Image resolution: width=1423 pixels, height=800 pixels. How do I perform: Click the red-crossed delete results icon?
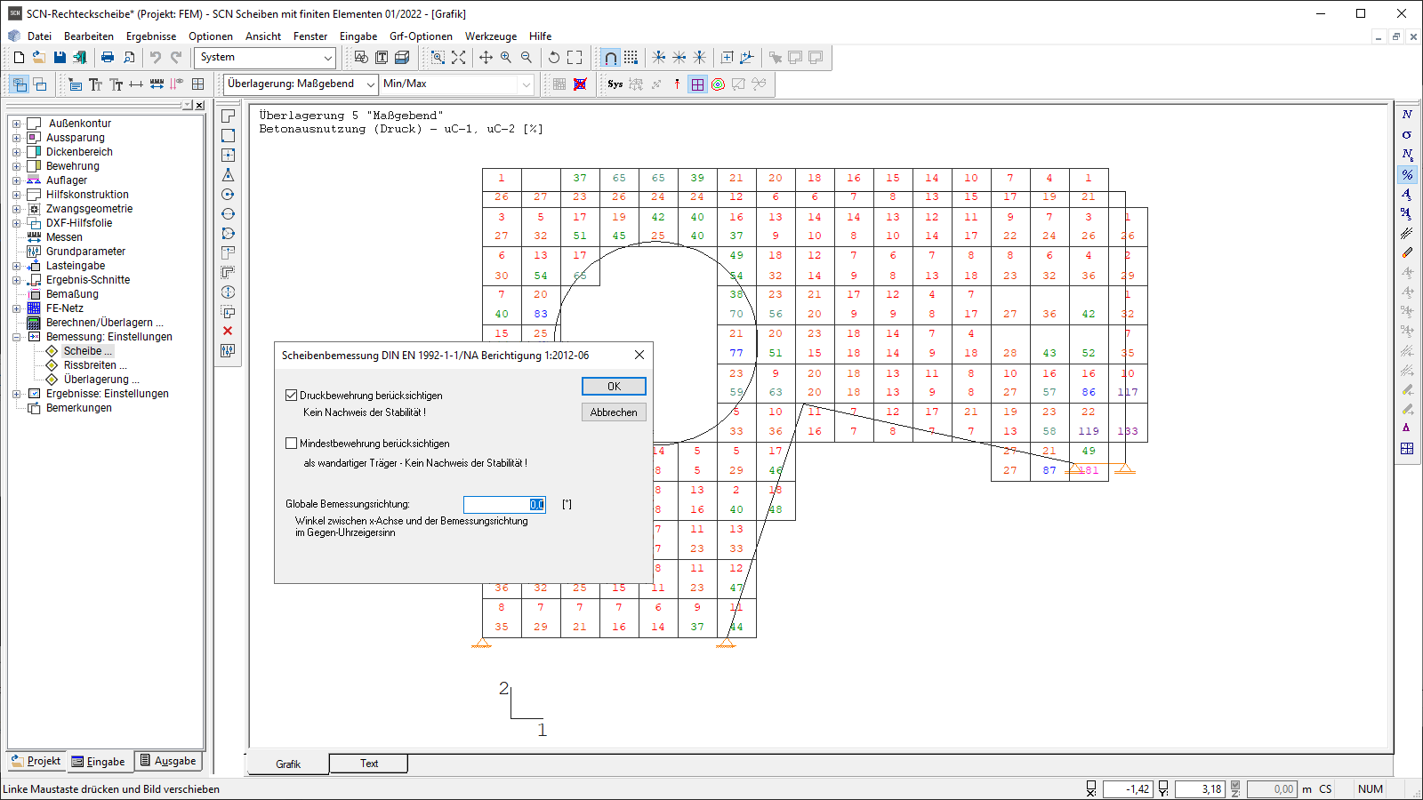[x=580, y=84]
